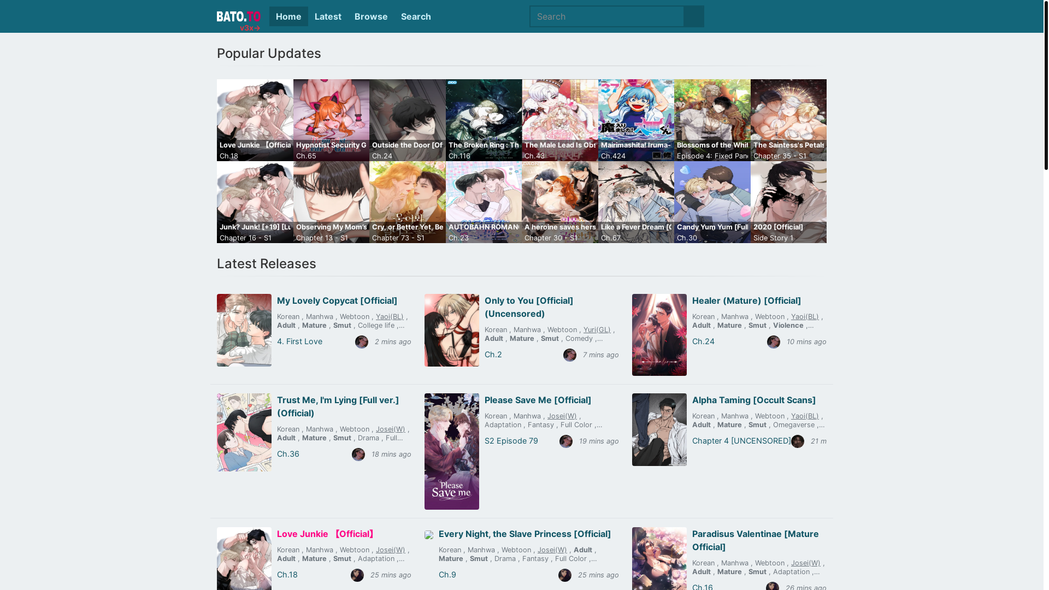Focus the Search input field
This screenshot has width=1049, height=590.
[x=606, y=16]
